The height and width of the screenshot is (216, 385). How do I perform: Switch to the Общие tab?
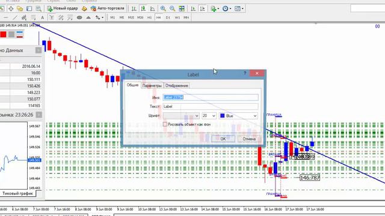(132, 85)
